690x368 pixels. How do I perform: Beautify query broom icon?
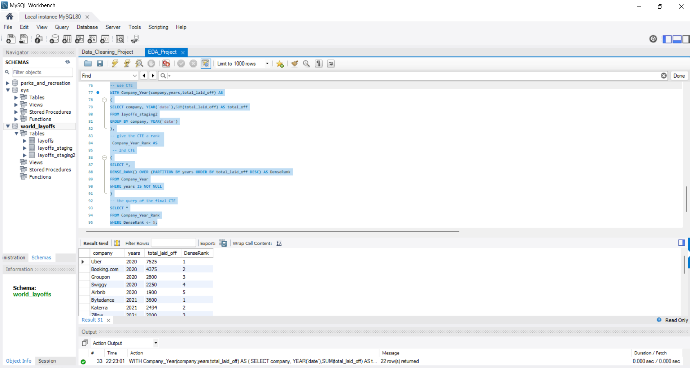click(294, 63)
